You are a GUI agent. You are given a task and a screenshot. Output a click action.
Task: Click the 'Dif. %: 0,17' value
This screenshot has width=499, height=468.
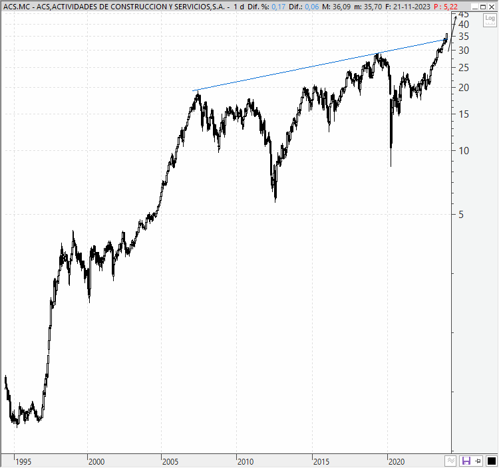coord(266,7)
